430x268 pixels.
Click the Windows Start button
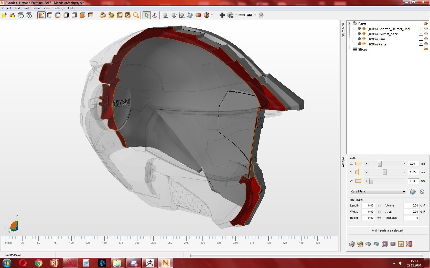(7, 263)
